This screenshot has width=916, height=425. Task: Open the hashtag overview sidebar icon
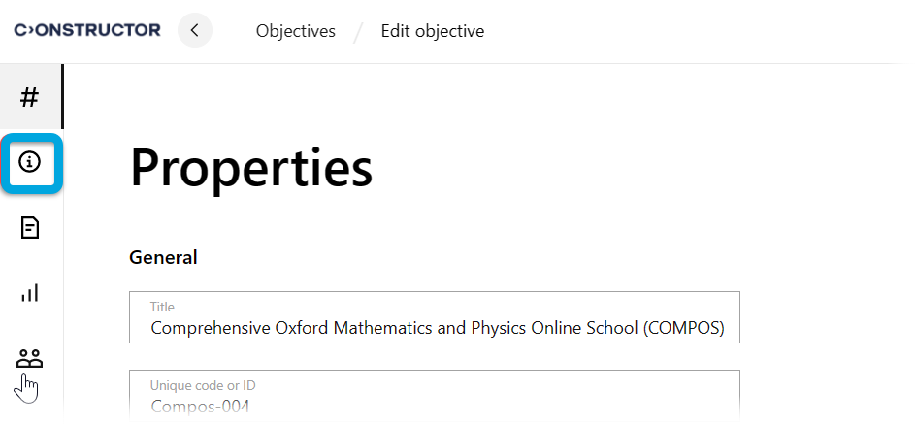click(30, 97)
